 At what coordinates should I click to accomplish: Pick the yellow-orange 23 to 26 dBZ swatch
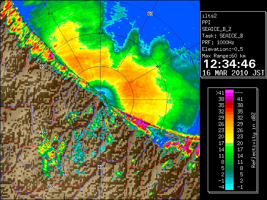[x=229, y=130]
